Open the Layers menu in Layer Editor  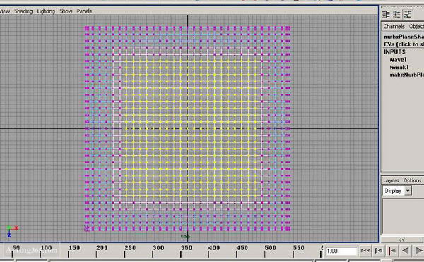391,180
